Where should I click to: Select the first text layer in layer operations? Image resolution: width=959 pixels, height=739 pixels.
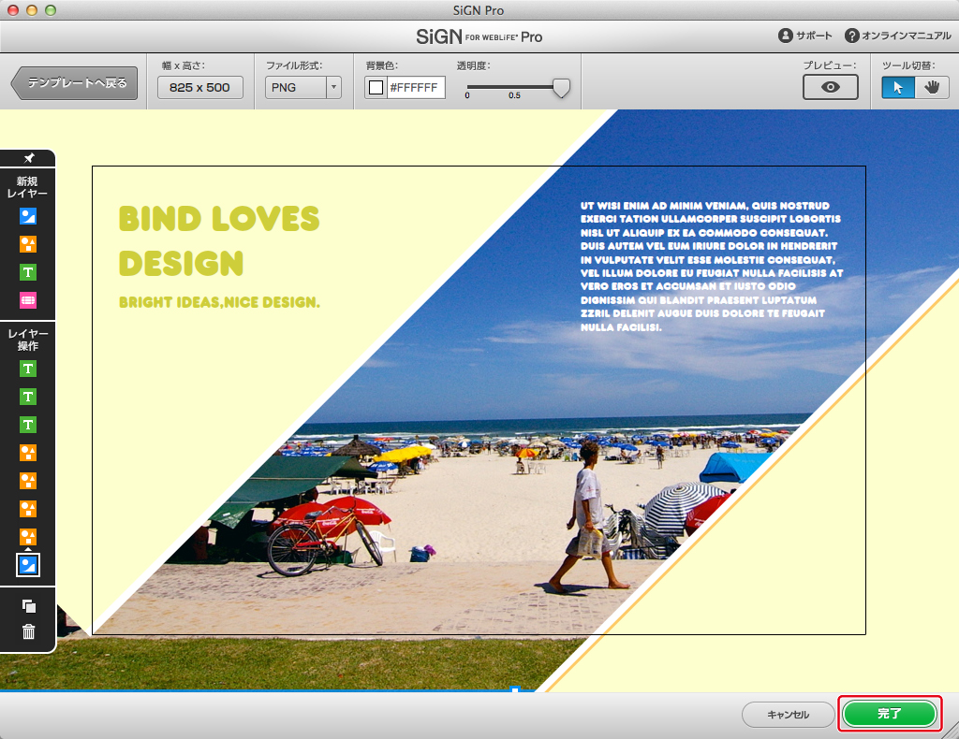click(x=28, y=369)
